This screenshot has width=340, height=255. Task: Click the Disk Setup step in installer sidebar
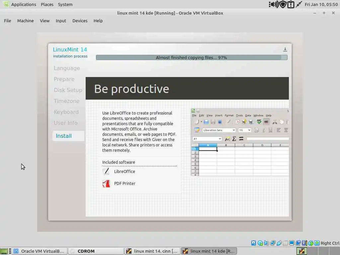tap(68, 90)
